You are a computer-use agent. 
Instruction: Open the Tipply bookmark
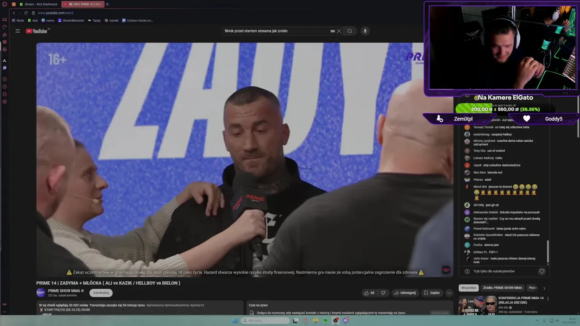coord(94,20)
